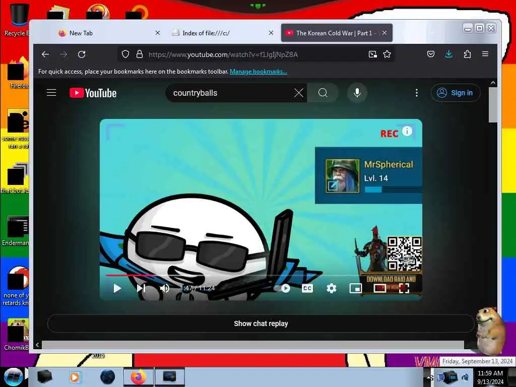The width and height of the screenshot is (516, 387).
Task: Open the Windows Start orb
Action: pos(13,377)
